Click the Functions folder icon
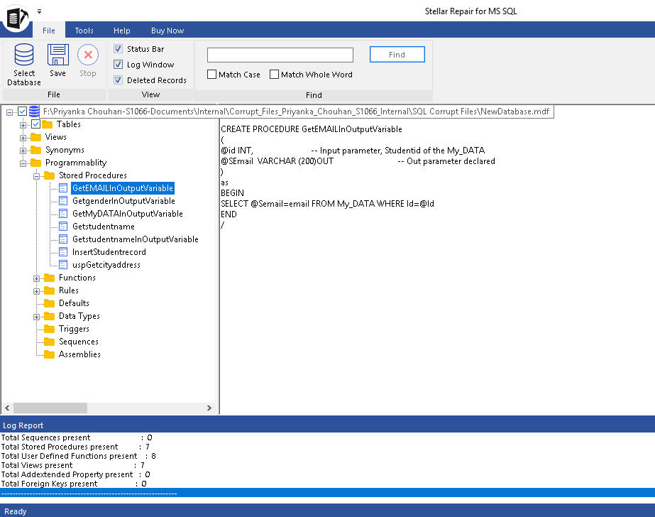This screenshot has width=655, height=517. (49, 278)
